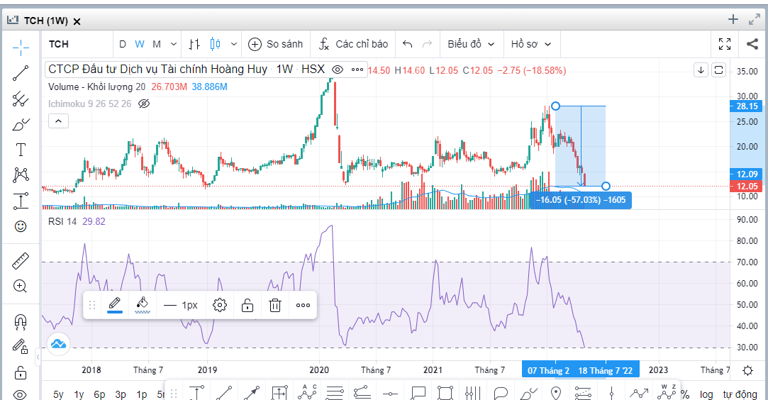Click the share chart icon
Image resolution: width=768 pixels, height=400 pixels.
tap(752, 44)
